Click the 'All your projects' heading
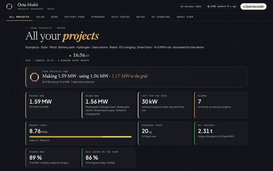Viewport: 273px width, 171px height. [62, 36]
